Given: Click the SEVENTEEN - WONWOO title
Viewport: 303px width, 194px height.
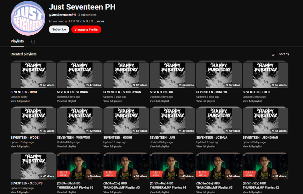Looking at the screenshot, I should (x=73, y=138).
